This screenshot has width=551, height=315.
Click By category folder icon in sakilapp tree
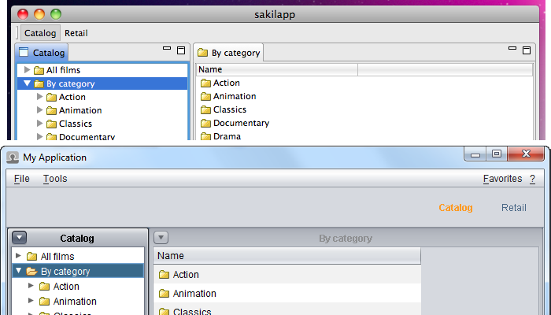[39, 84]
